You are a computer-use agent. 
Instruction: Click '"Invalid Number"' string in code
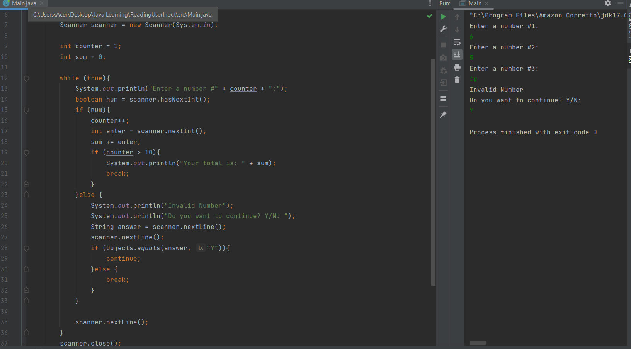(195, 206)
